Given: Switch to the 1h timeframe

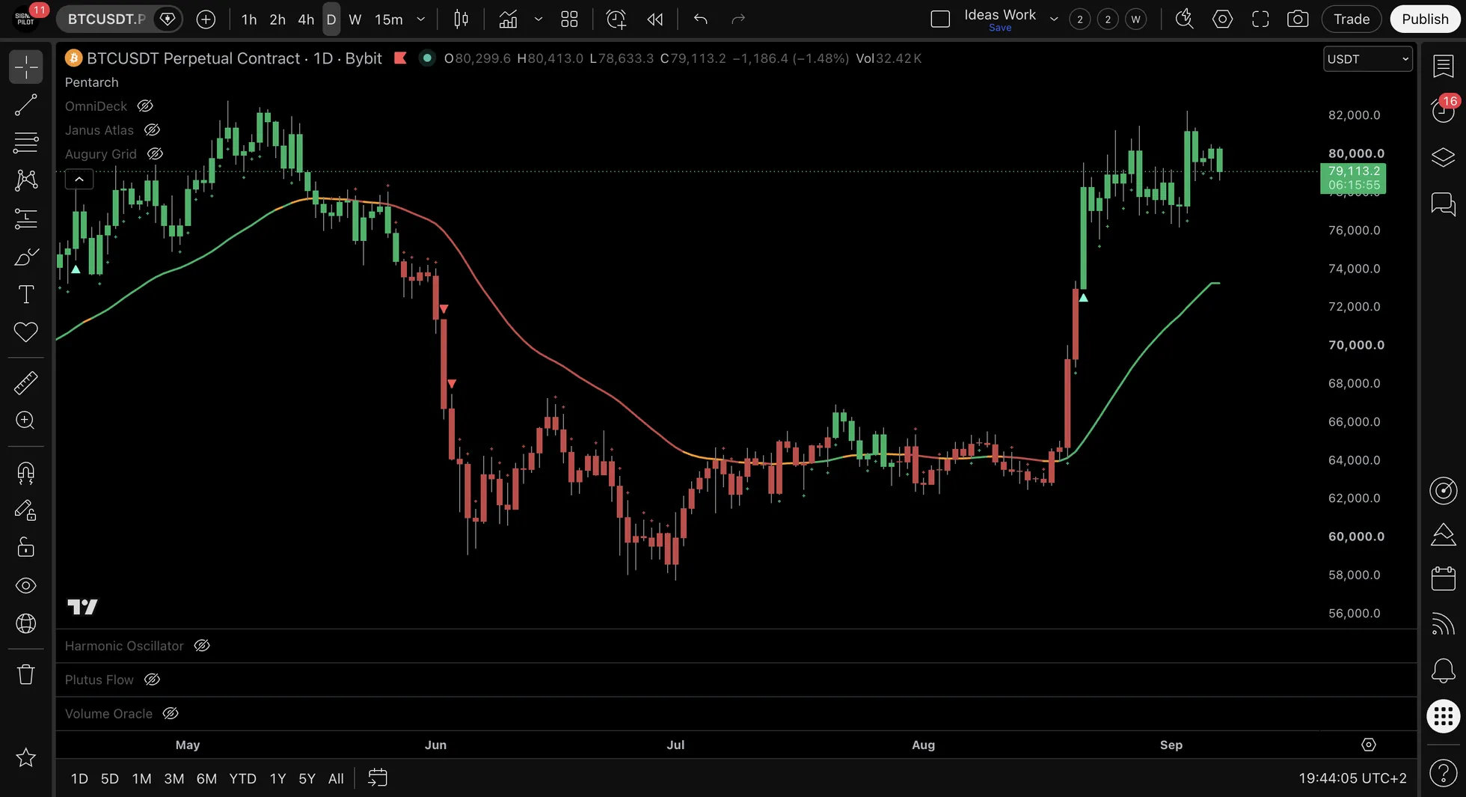Looking at the screenshot, I should coord(249,19).
